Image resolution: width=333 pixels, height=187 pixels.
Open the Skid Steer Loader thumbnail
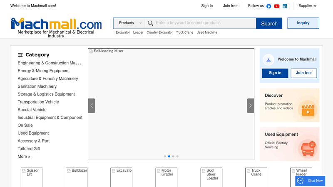[211, 177]
